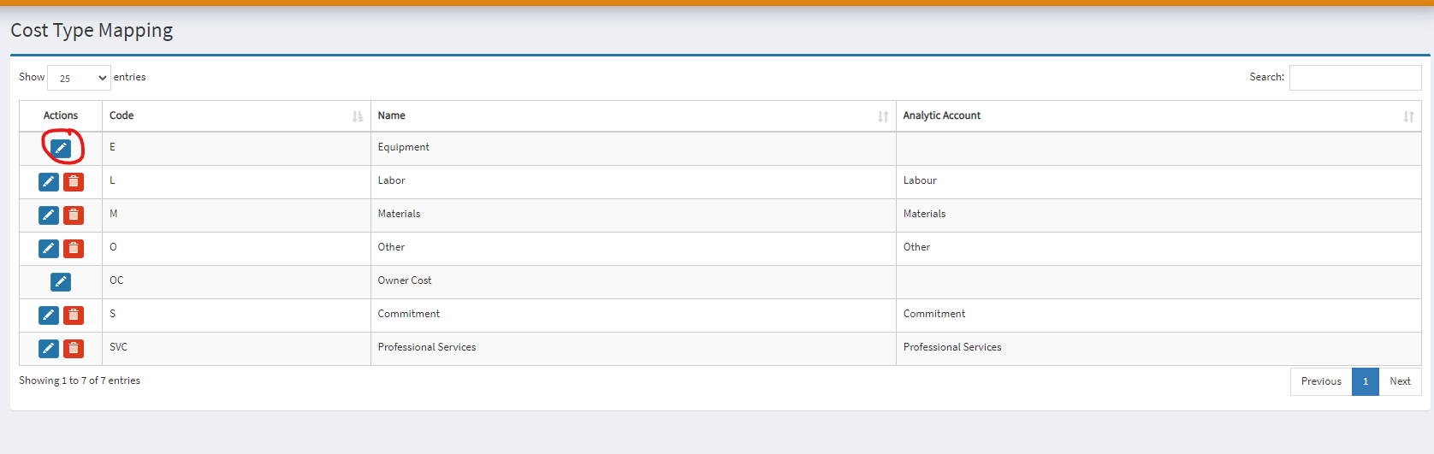1434x454 pixels.
Task: Edit the Equipment cost type row
Action: [61, 148]
